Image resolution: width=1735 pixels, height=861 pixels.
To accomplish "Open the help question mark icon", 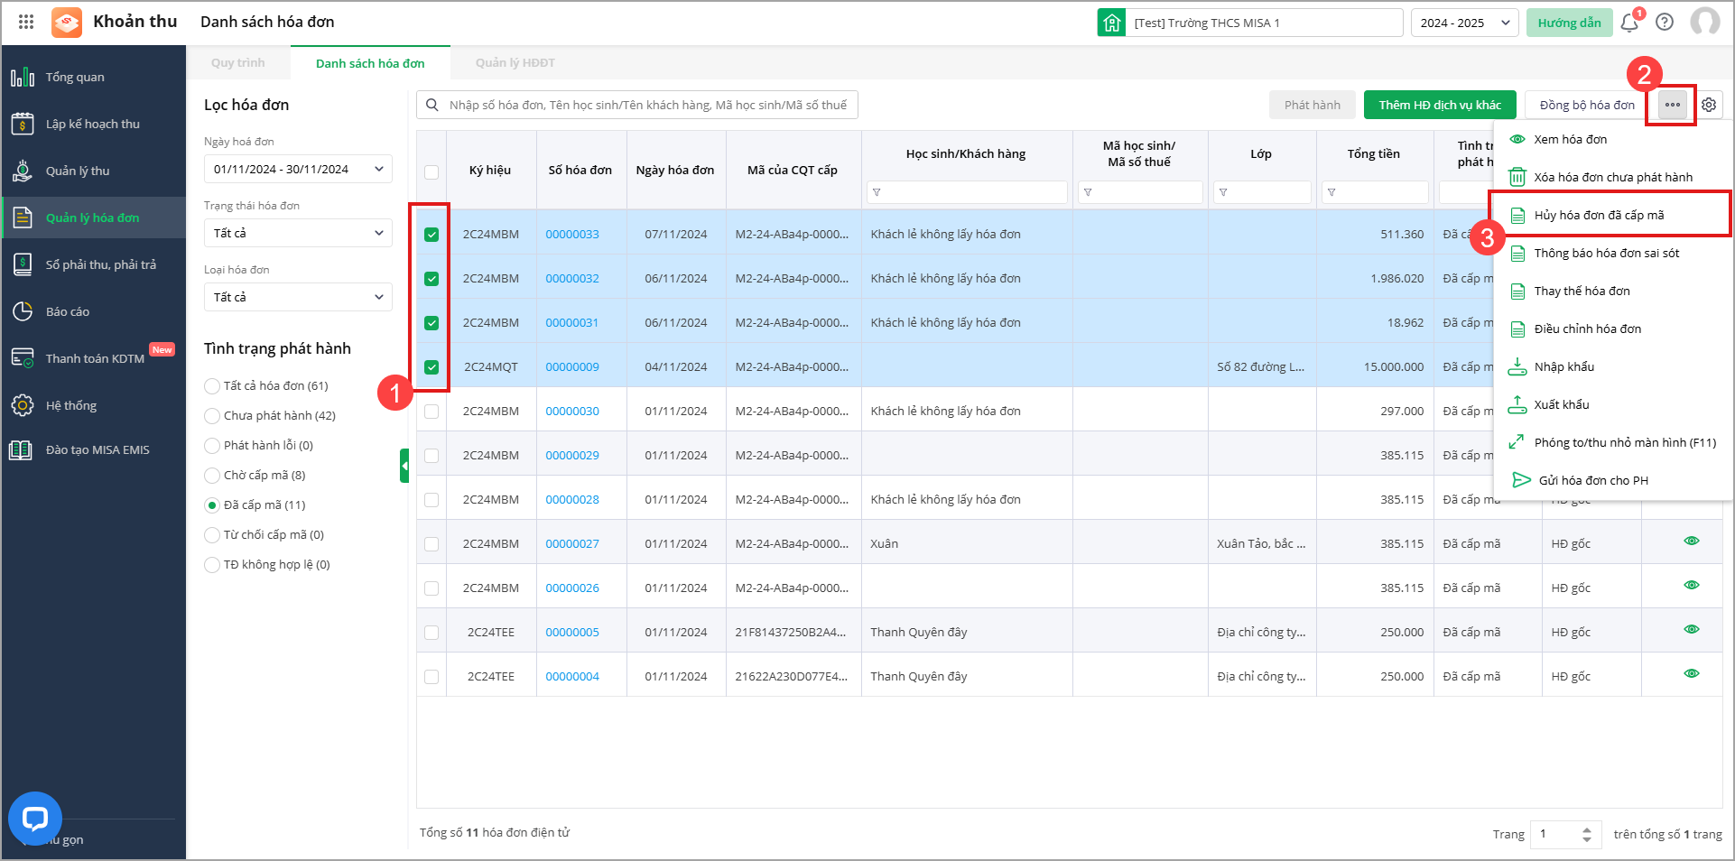I will [x=1665, y=23].
